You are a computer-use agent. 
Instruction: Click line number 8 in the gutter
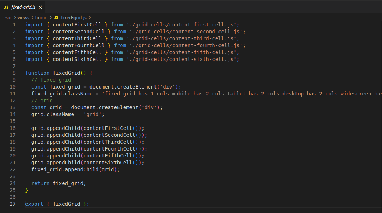(x=14, y=73)
